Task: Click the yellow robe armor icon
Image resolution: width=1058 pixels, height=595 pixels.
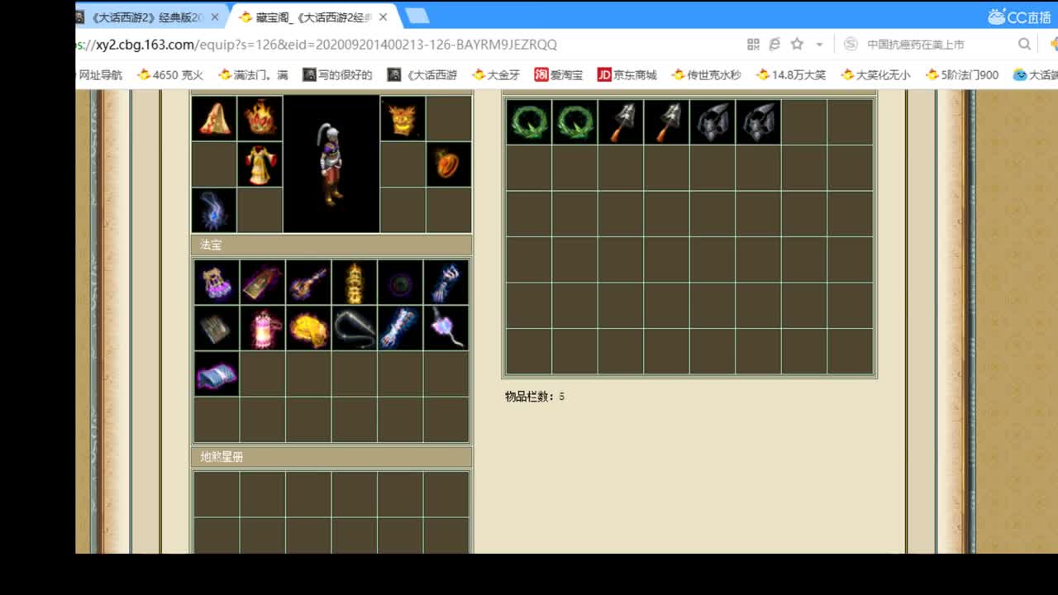Action: pyautogui.click(x=260, y=164)
